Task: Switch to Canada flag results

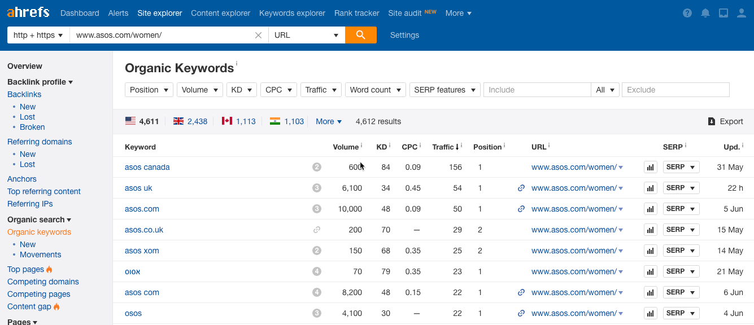Action: point(239,121)
